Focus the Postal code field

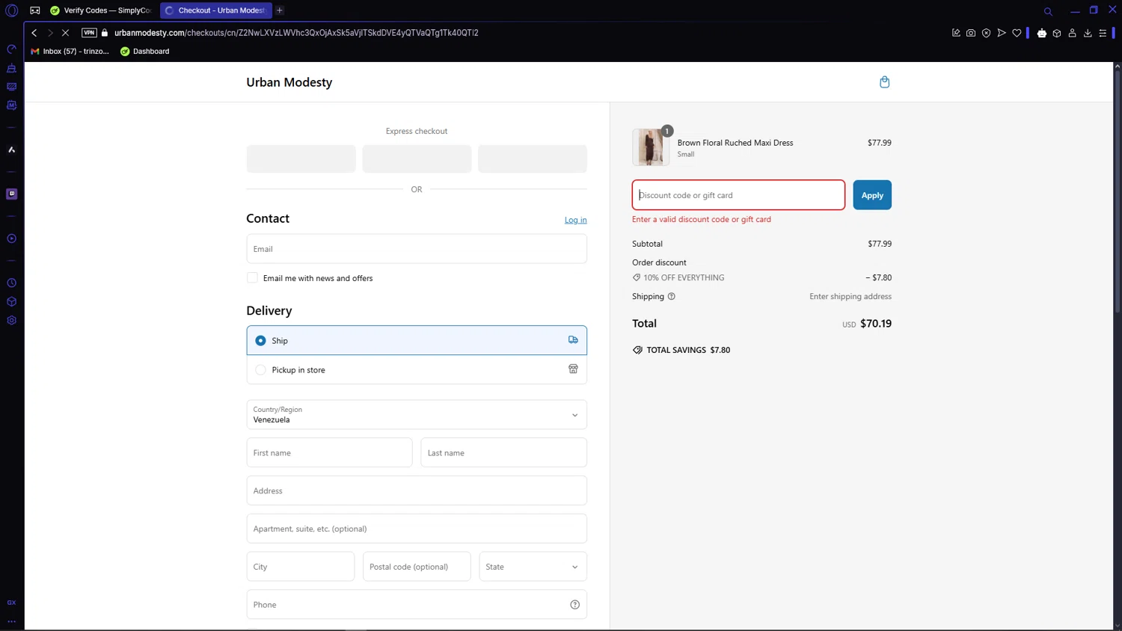[x=417, y=567]
